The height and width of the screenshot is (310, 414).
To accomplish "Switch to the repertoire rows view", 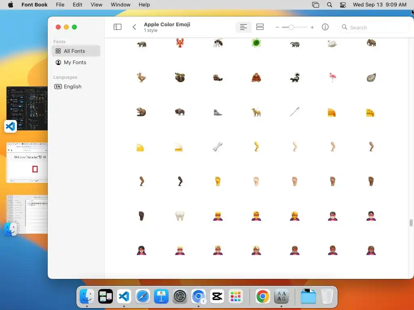I will tap(260, 27).
